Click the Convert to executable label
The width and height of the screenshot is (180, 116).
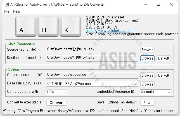coord(24,102)
